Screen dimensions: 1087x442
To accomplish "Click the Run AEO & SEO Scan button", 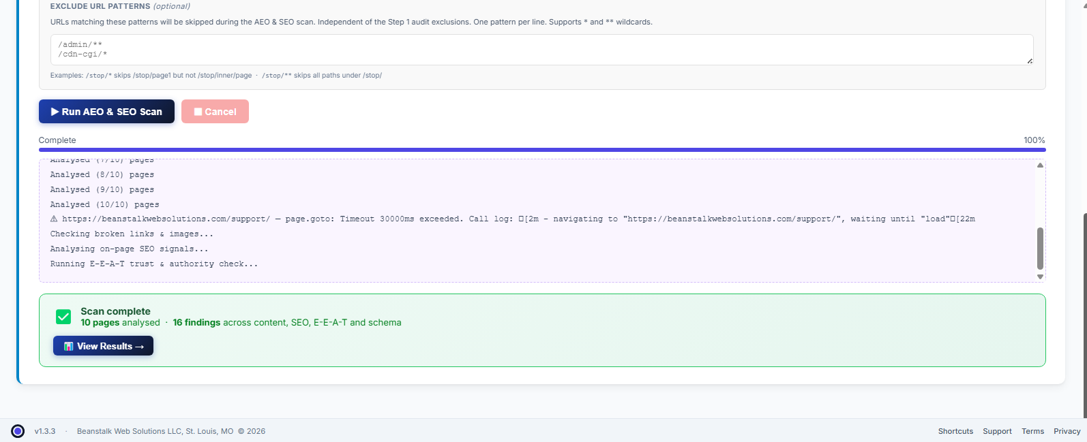I will pyautogui.click(x=106, y=112).
